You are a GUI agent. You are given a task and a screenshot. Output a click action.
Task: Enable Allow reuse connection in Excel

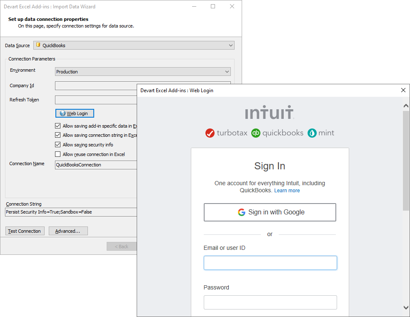[58, 154]
